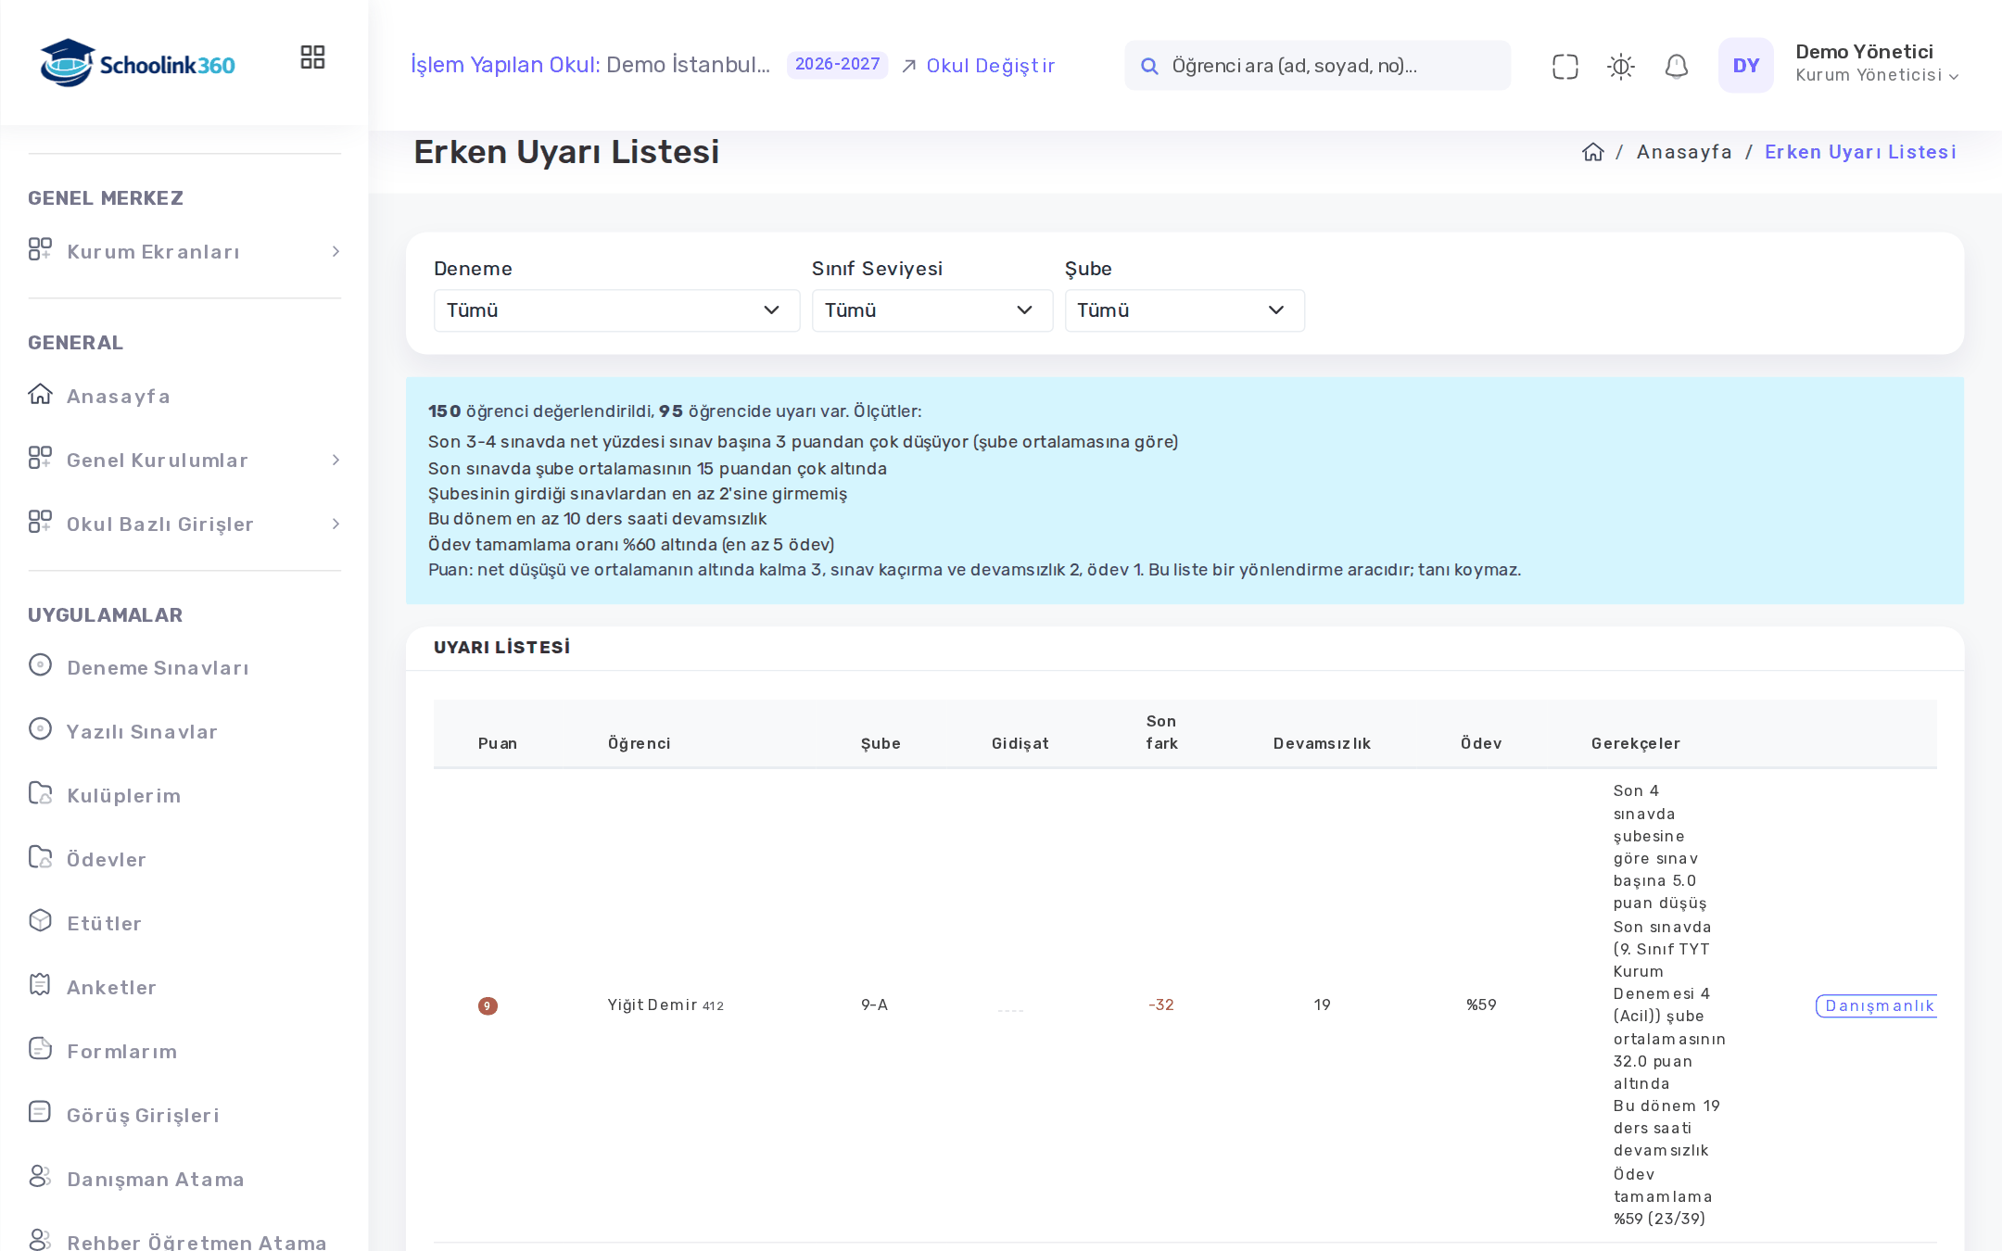2002x1251 pixels.
Task: Click the search magnifier icon
Action: pyautogui.click(x=1149, y=66)
